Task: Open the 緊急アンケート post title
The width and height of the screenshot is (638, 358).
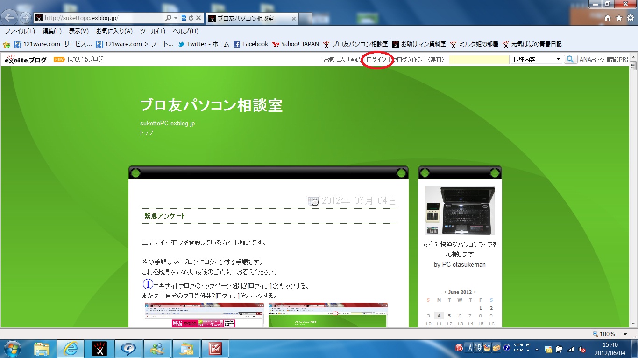Action: pos(165,216)
